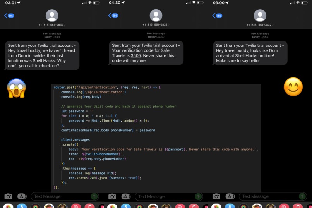Tap the green send arrow on 03:01 screen

(94, 196)
